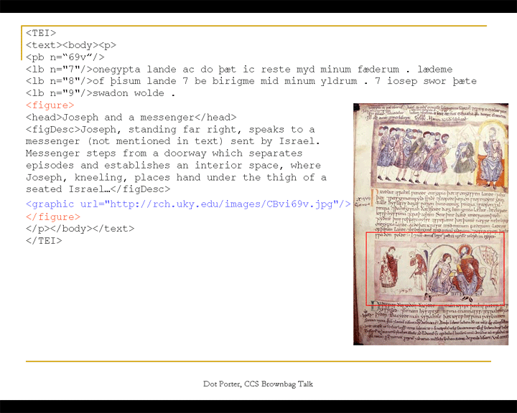This screenshot has height=413, width=517.
Task: Click the line Messenger steps from a doorway
Action: coord(164,153)
